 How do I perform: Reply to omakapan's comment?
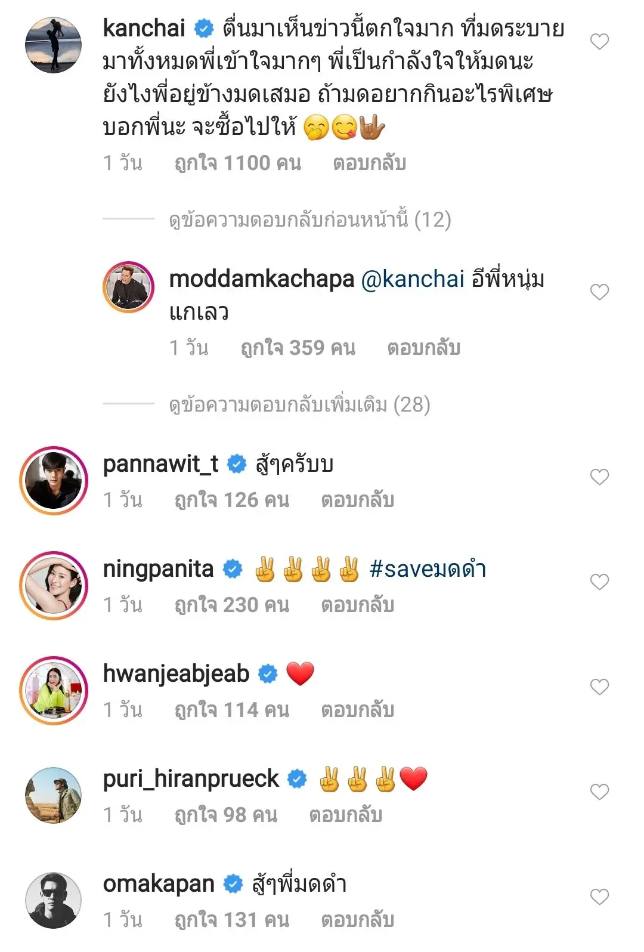click(358, 920)
